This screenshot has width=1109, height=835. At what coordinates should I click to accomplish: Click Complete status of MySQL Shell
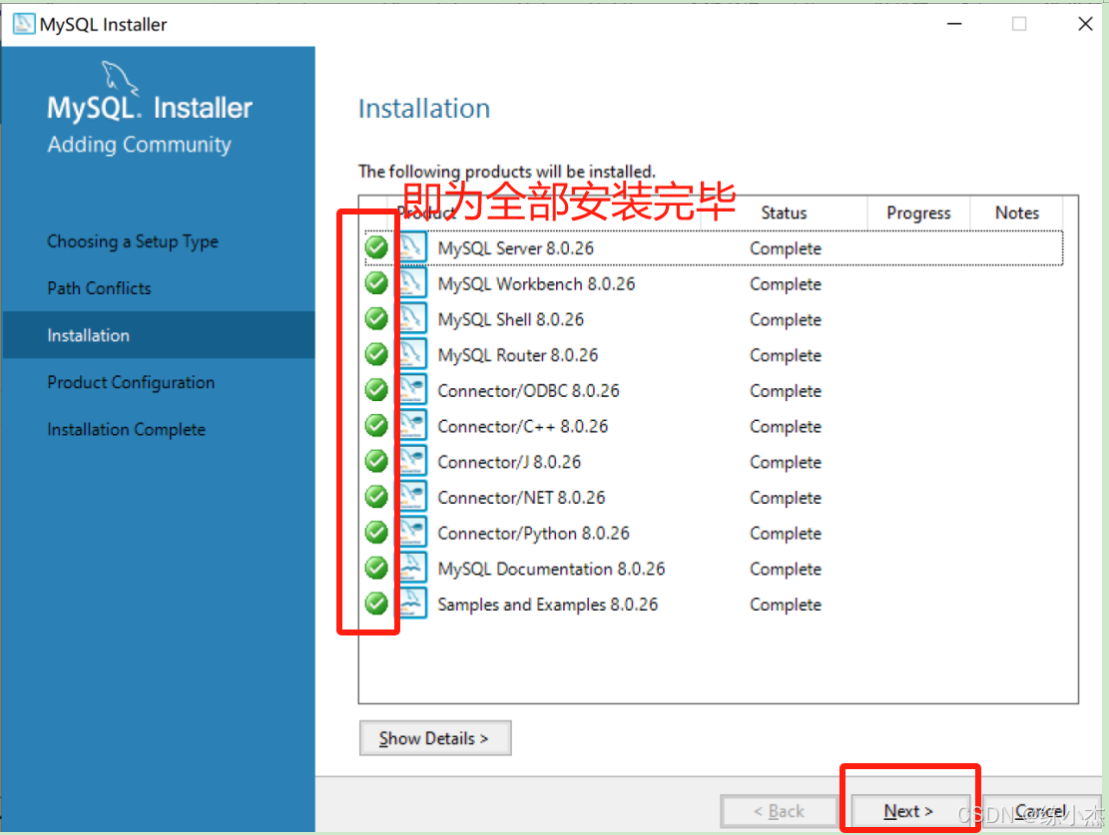click(x=785, y=319)
